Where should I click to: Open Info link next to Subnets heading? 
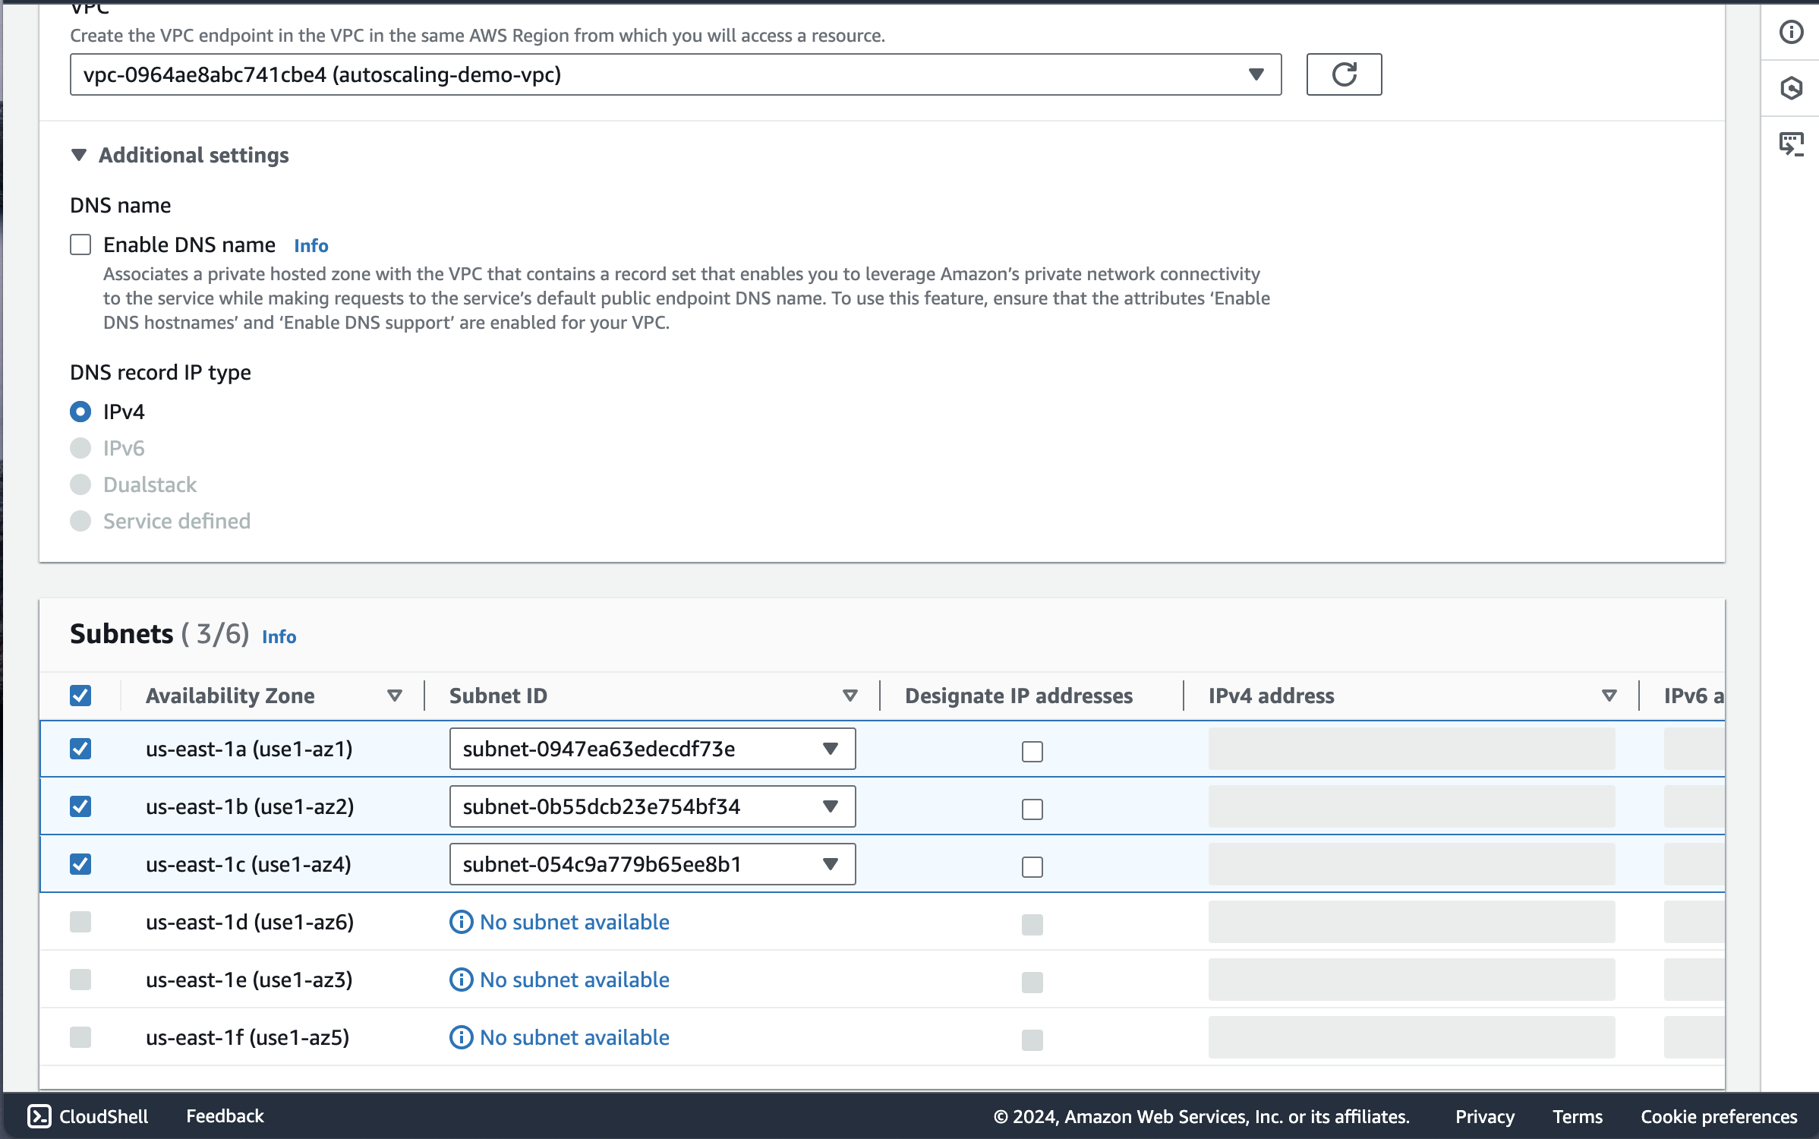tap(279, 636)
